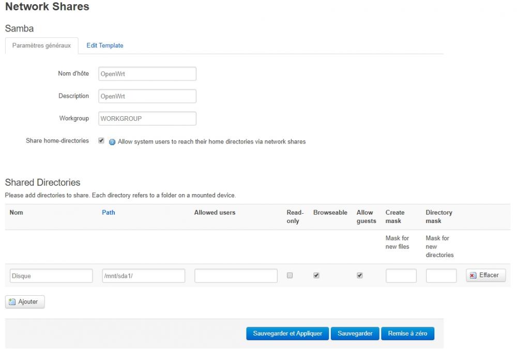Screen dimensions: 517x349
Task: Uncheck Browseable for the Disque share
Action: (x=316, y=276)
